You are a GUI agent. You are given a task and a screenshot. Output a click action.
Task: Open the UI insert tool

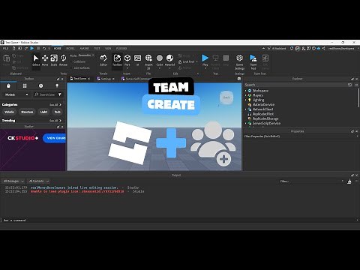[x=137, y=61]
